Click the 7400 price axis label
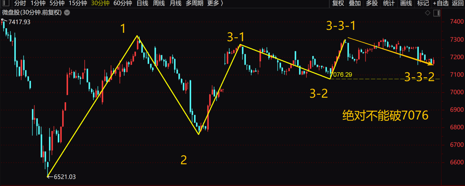This screenshot has width=465, height=186. 457,22
